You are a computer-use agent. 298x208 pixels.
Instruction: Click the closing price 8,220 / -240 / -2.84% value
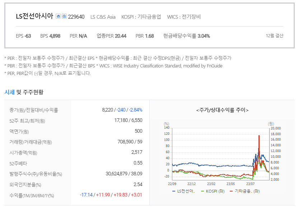(122, 110)
